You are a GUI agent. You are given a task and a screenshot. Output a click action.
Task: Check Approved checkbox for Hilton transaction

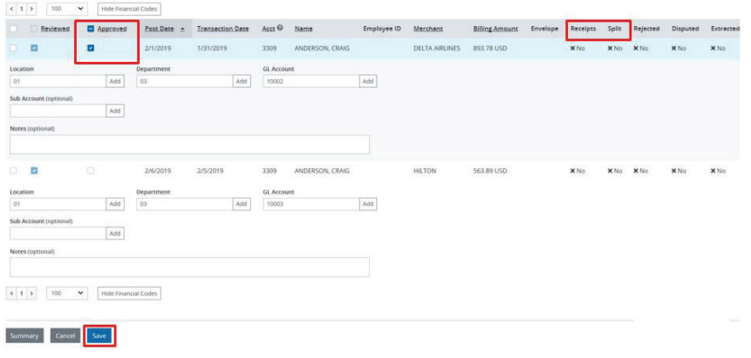pos(91,171)
